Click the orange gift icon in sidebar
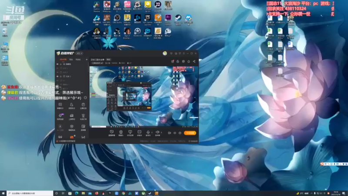Image resolution: width=348 pixels, height=196 pixels. [x=72, y=137]
